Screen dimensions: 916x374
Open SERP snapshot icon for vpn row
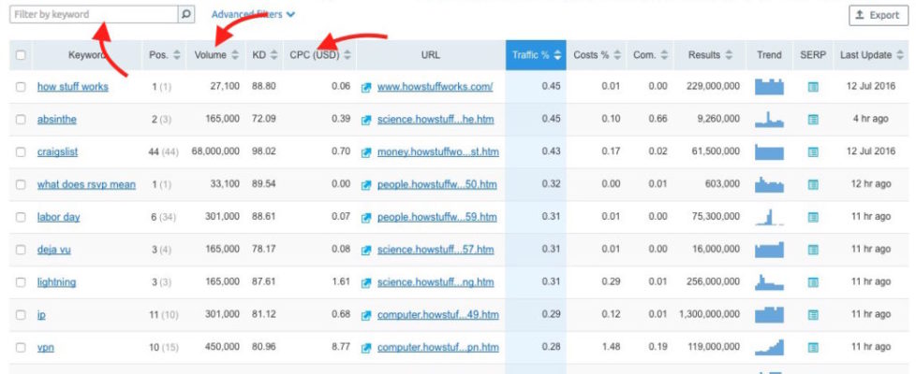tap(813, 348)
